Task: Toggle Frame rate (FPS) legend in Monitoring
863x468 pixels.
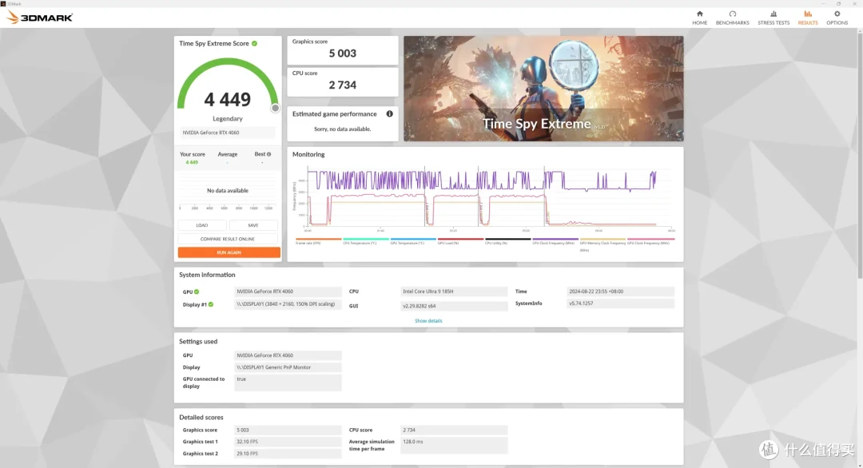Action: tap(318, 241)
